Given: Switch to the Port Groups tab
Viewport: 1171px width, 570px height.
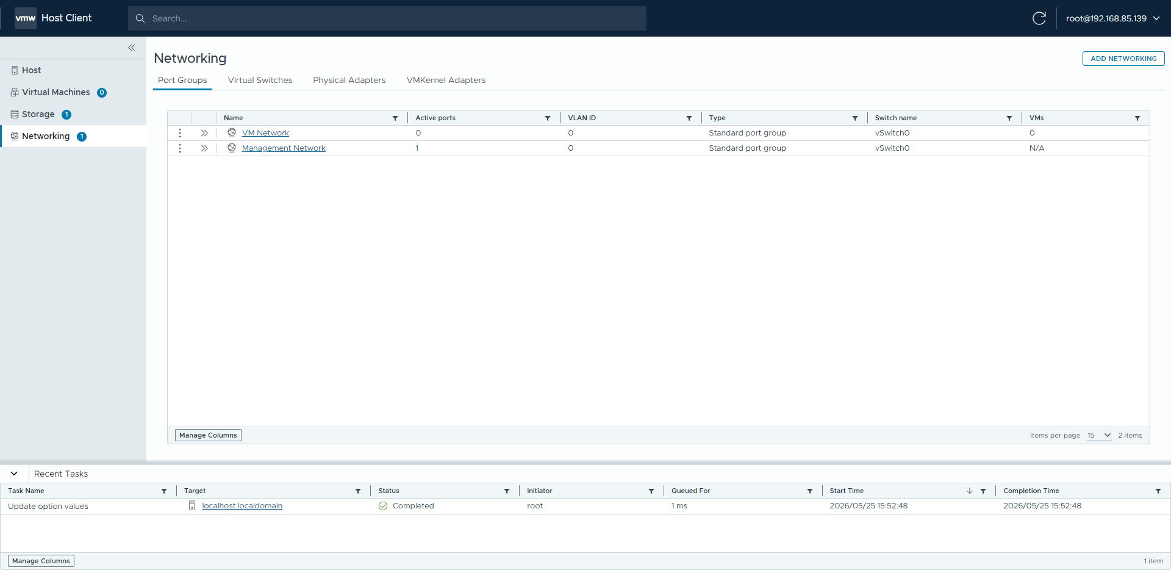Looking at the screenshot, I should click(182, 80).
